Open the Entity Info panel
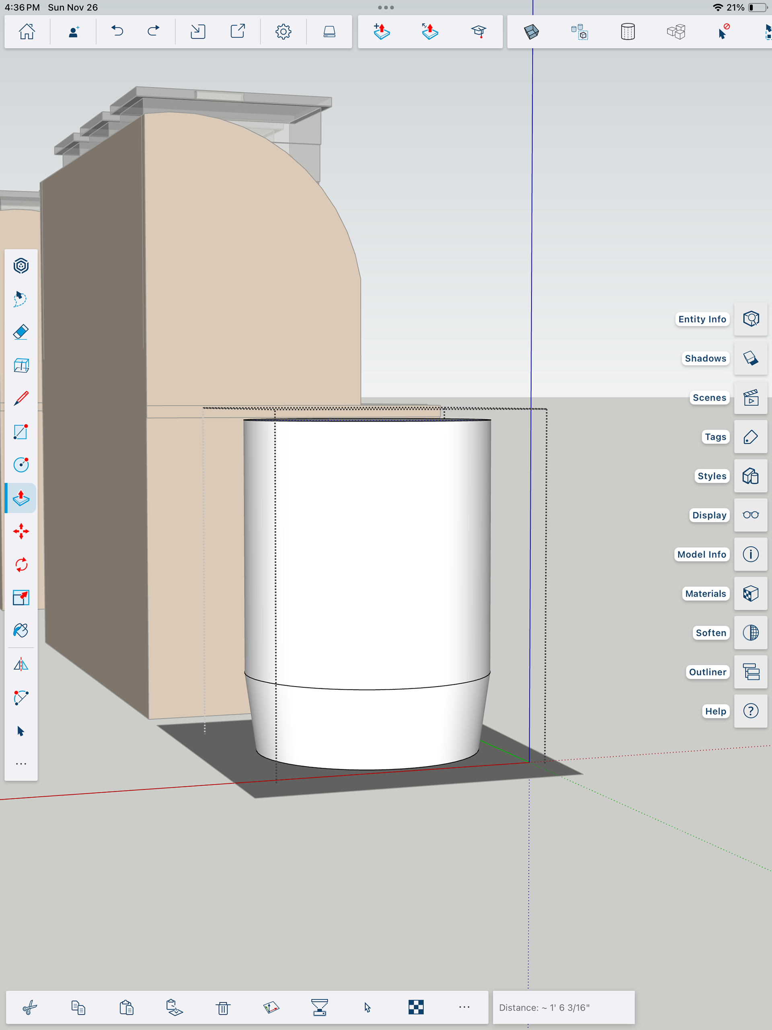Screen dimensions: 772x1030 coord(750,319)
